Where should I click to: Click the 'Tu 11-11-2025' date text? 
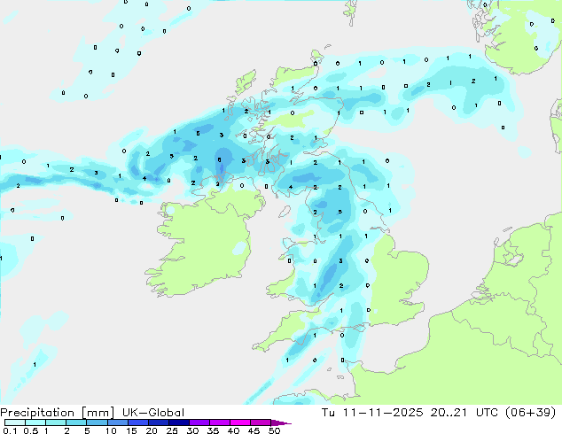pos(372,413)
